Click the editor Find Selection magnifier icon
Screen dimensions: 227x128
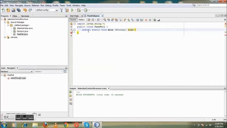click(x=105, y=20)
